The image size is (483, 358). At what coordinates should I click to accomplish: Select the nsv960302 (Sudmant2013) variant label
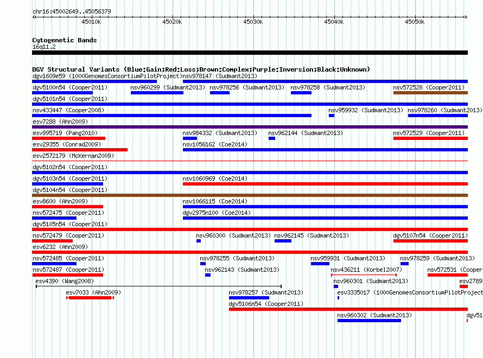[x=374, y=315]
